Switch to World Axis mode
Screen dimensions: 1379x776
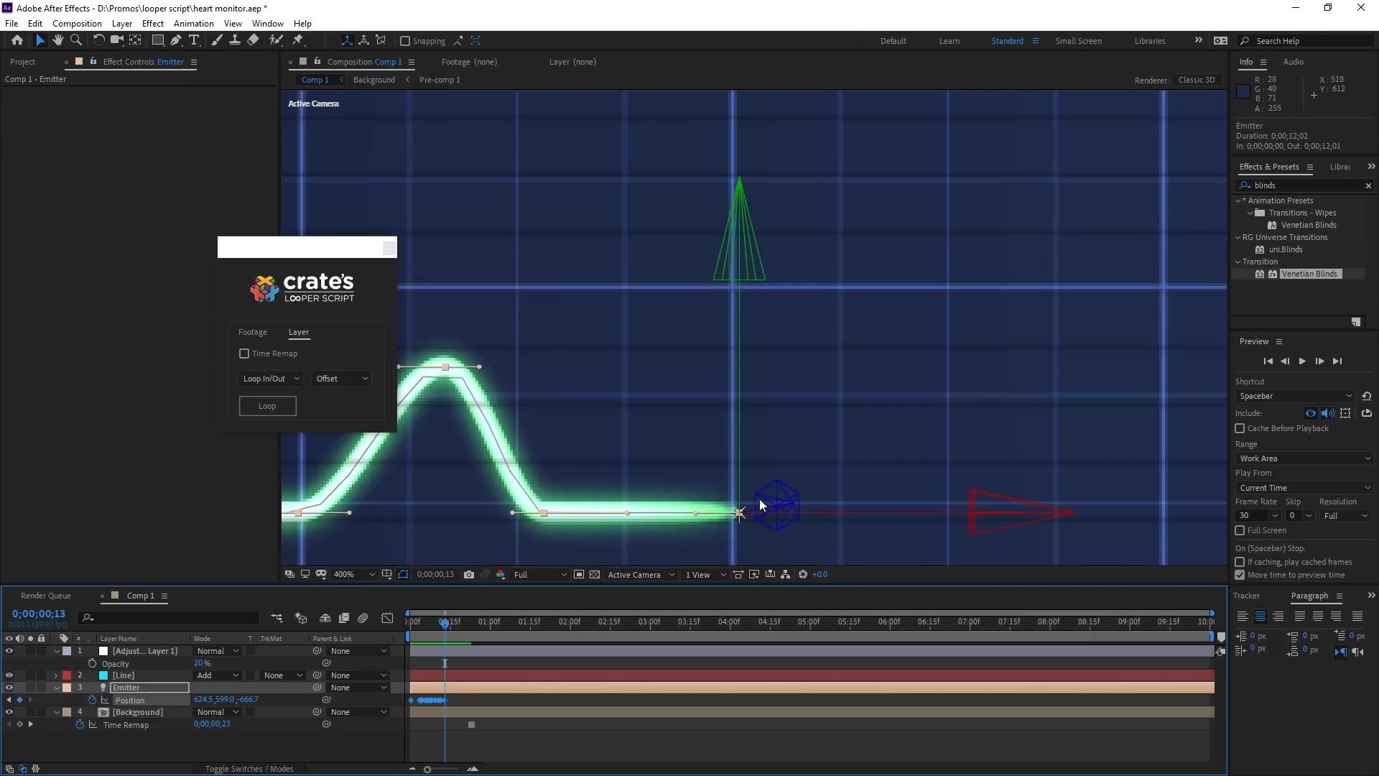[364, 41]
